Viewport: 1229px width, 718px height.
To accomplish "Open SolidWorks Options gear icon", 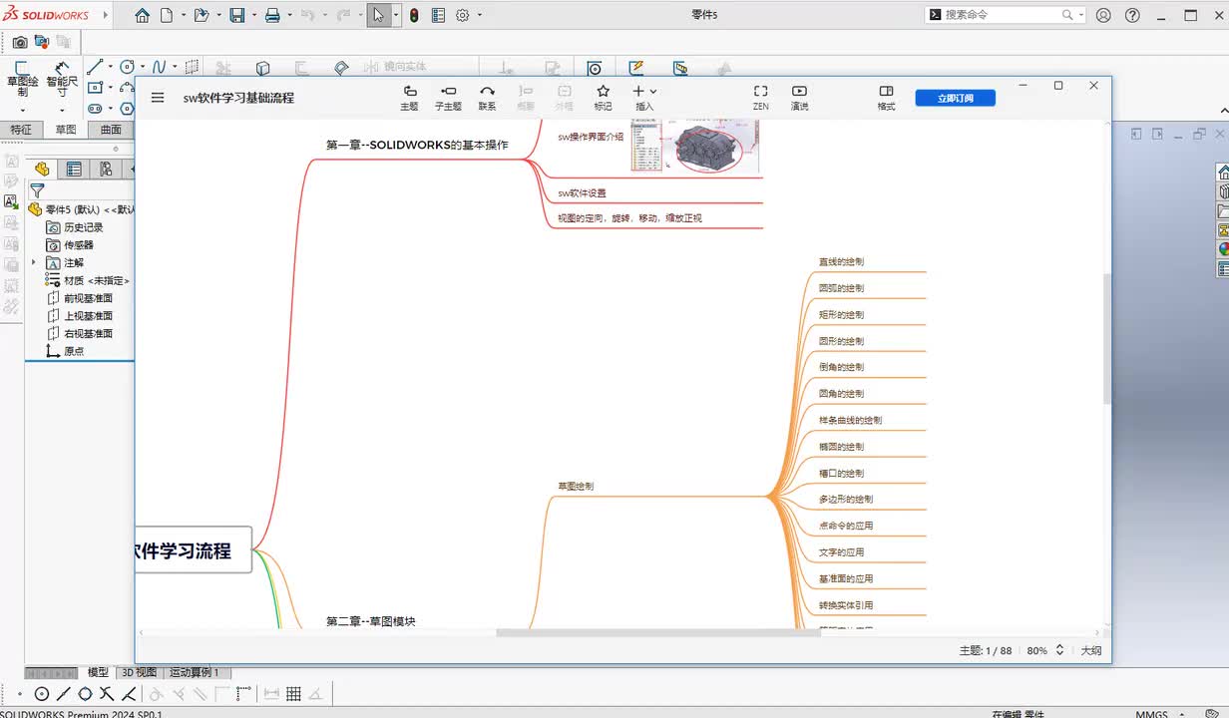I will pyautogui.click(x=463, y=15).
